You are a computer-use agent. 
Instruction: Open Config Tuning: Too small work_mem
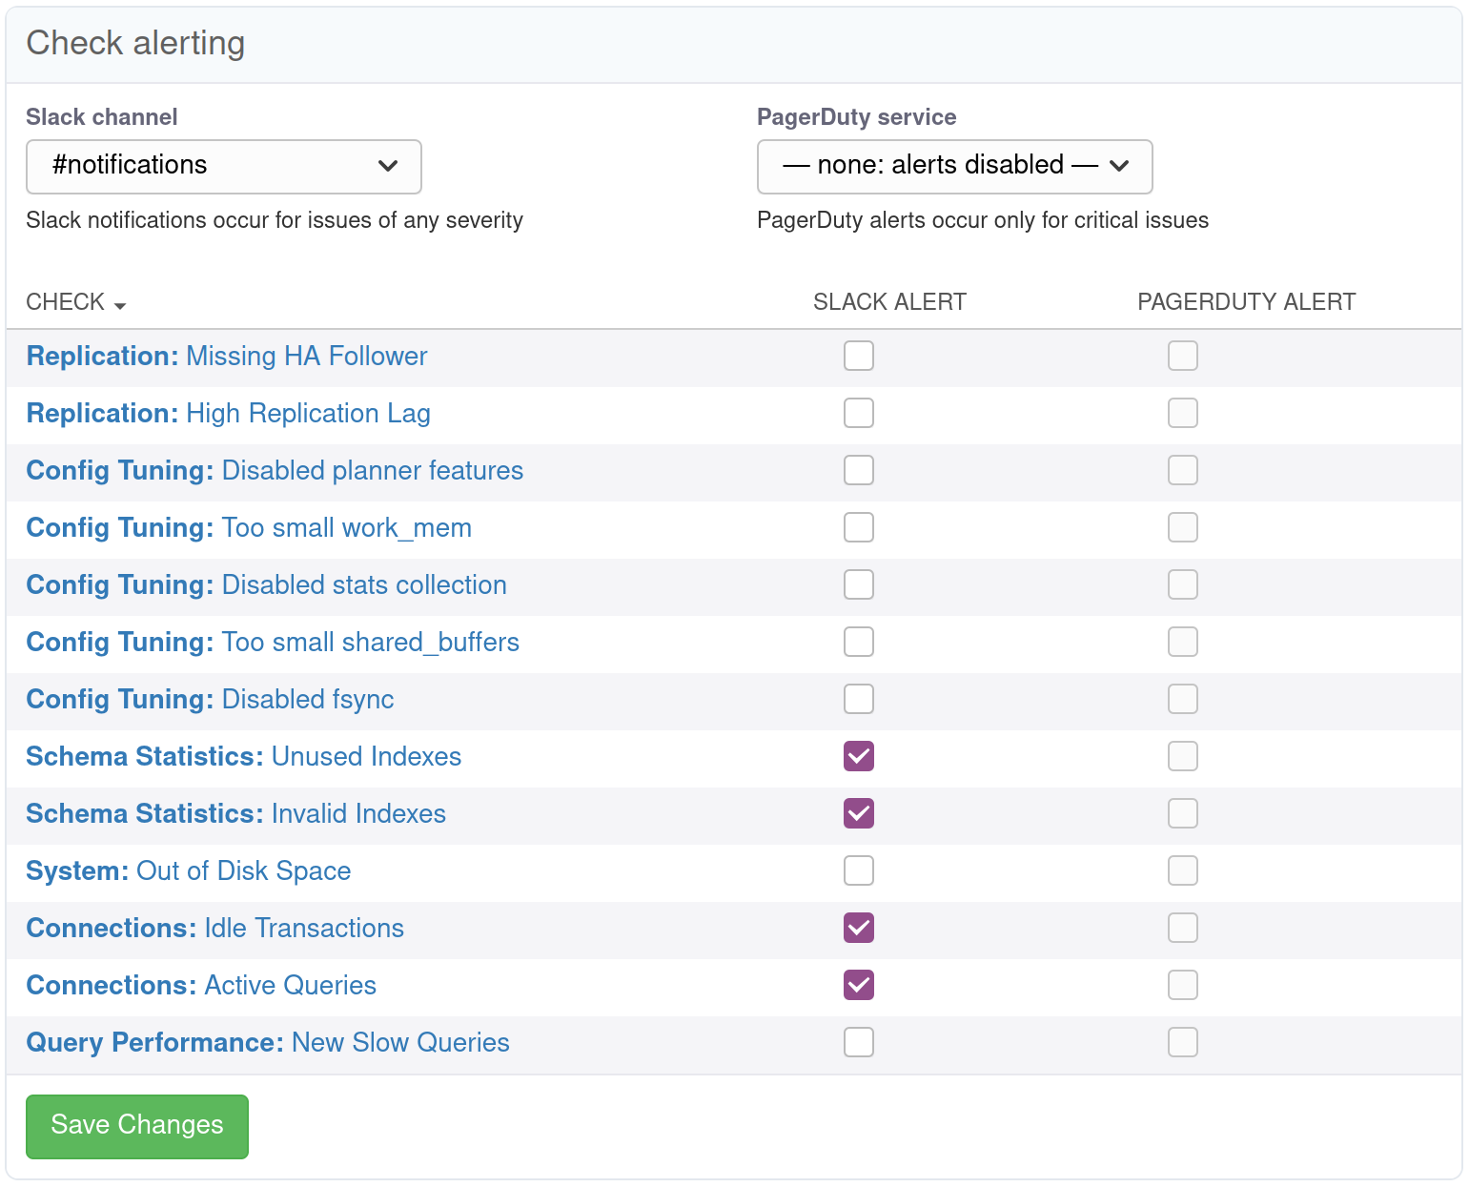click(249, 528)
